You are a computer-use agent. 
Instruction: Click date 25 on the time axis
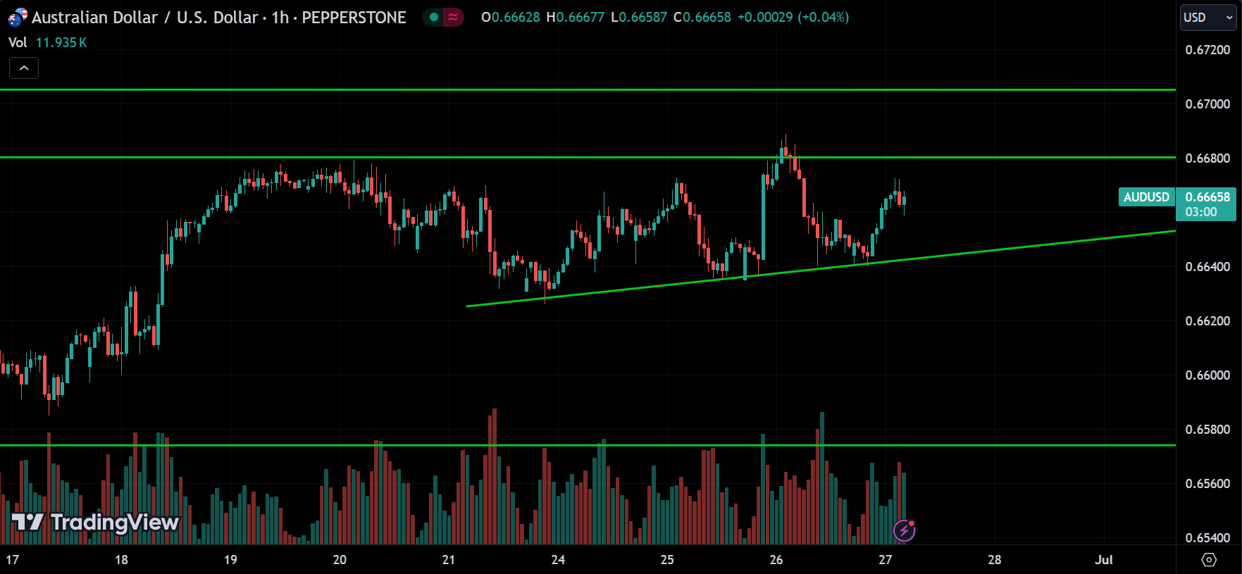pos(667,560)
